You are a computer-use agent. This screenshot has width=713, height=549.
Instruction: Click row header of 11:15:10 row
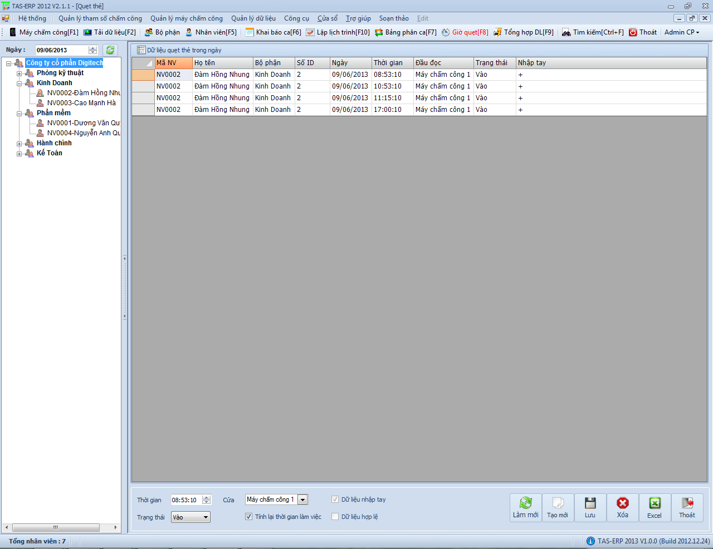click(143, 98)
